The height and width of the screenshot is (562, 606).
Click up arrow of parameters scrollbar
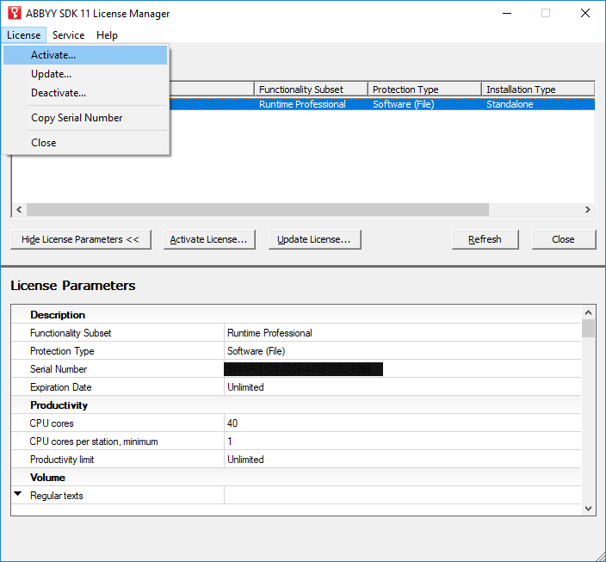pos(588,312)
